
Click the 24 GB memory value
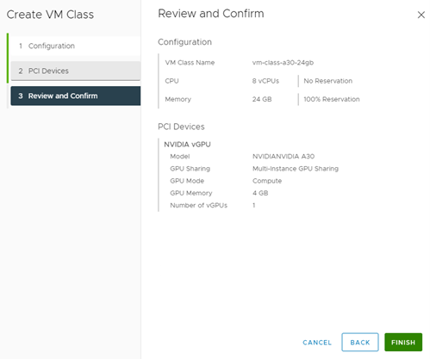pos(262,99)
